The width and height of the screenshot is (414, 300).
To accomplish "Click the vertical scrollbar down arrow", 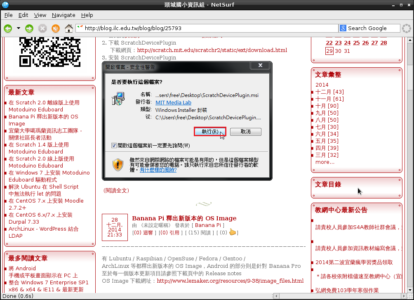I will (x=410, y=290).
